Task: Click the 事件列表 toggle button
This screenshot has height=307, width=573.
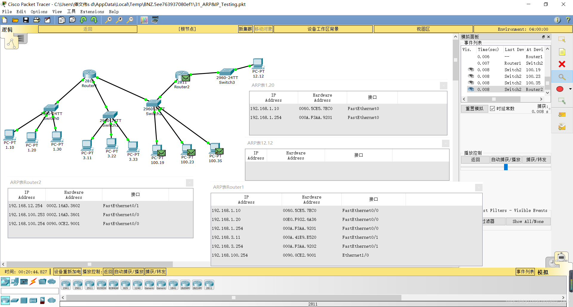Action: [x=525, y=272]
